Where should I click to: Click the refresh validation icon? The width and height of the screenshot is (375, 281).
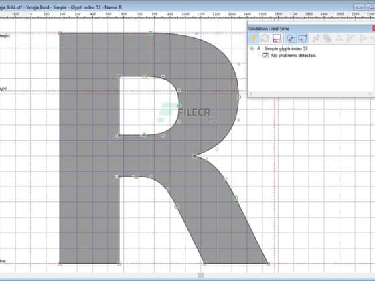265,39
